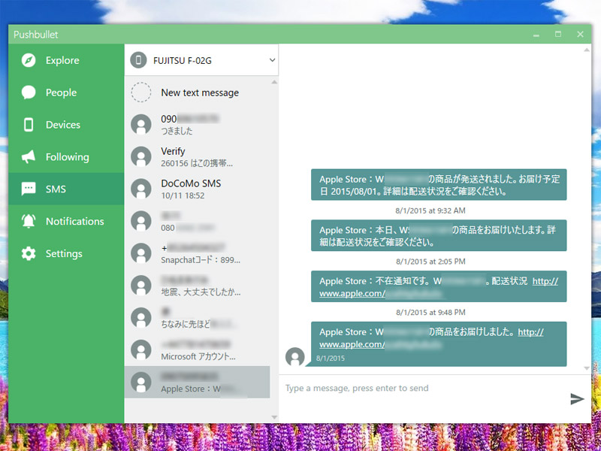Click avatar beside ちなみに先ほど conversation
Viewport: 601px width, 451px height.
click(x=141, y=317)
